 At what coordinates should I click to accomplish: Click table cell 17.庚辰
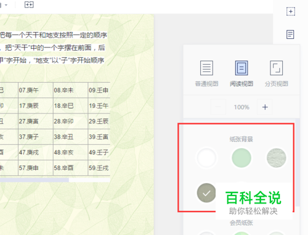pyautogui.click(x=36, y=105)
